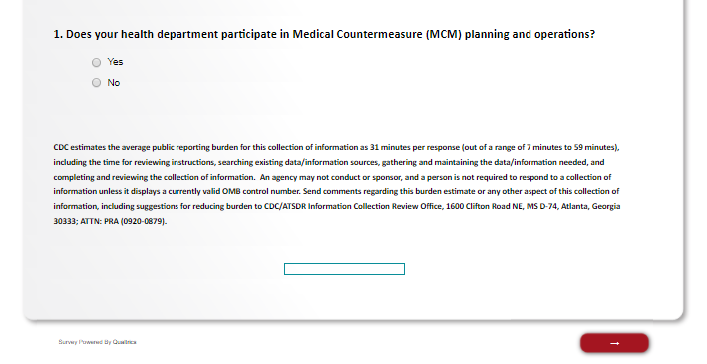Advance with the red next page button
Image resolution: width=707 pixels, height=364 pixels.
(614, 343)
